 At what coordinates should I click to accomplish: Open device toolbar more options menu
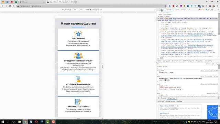154,10
